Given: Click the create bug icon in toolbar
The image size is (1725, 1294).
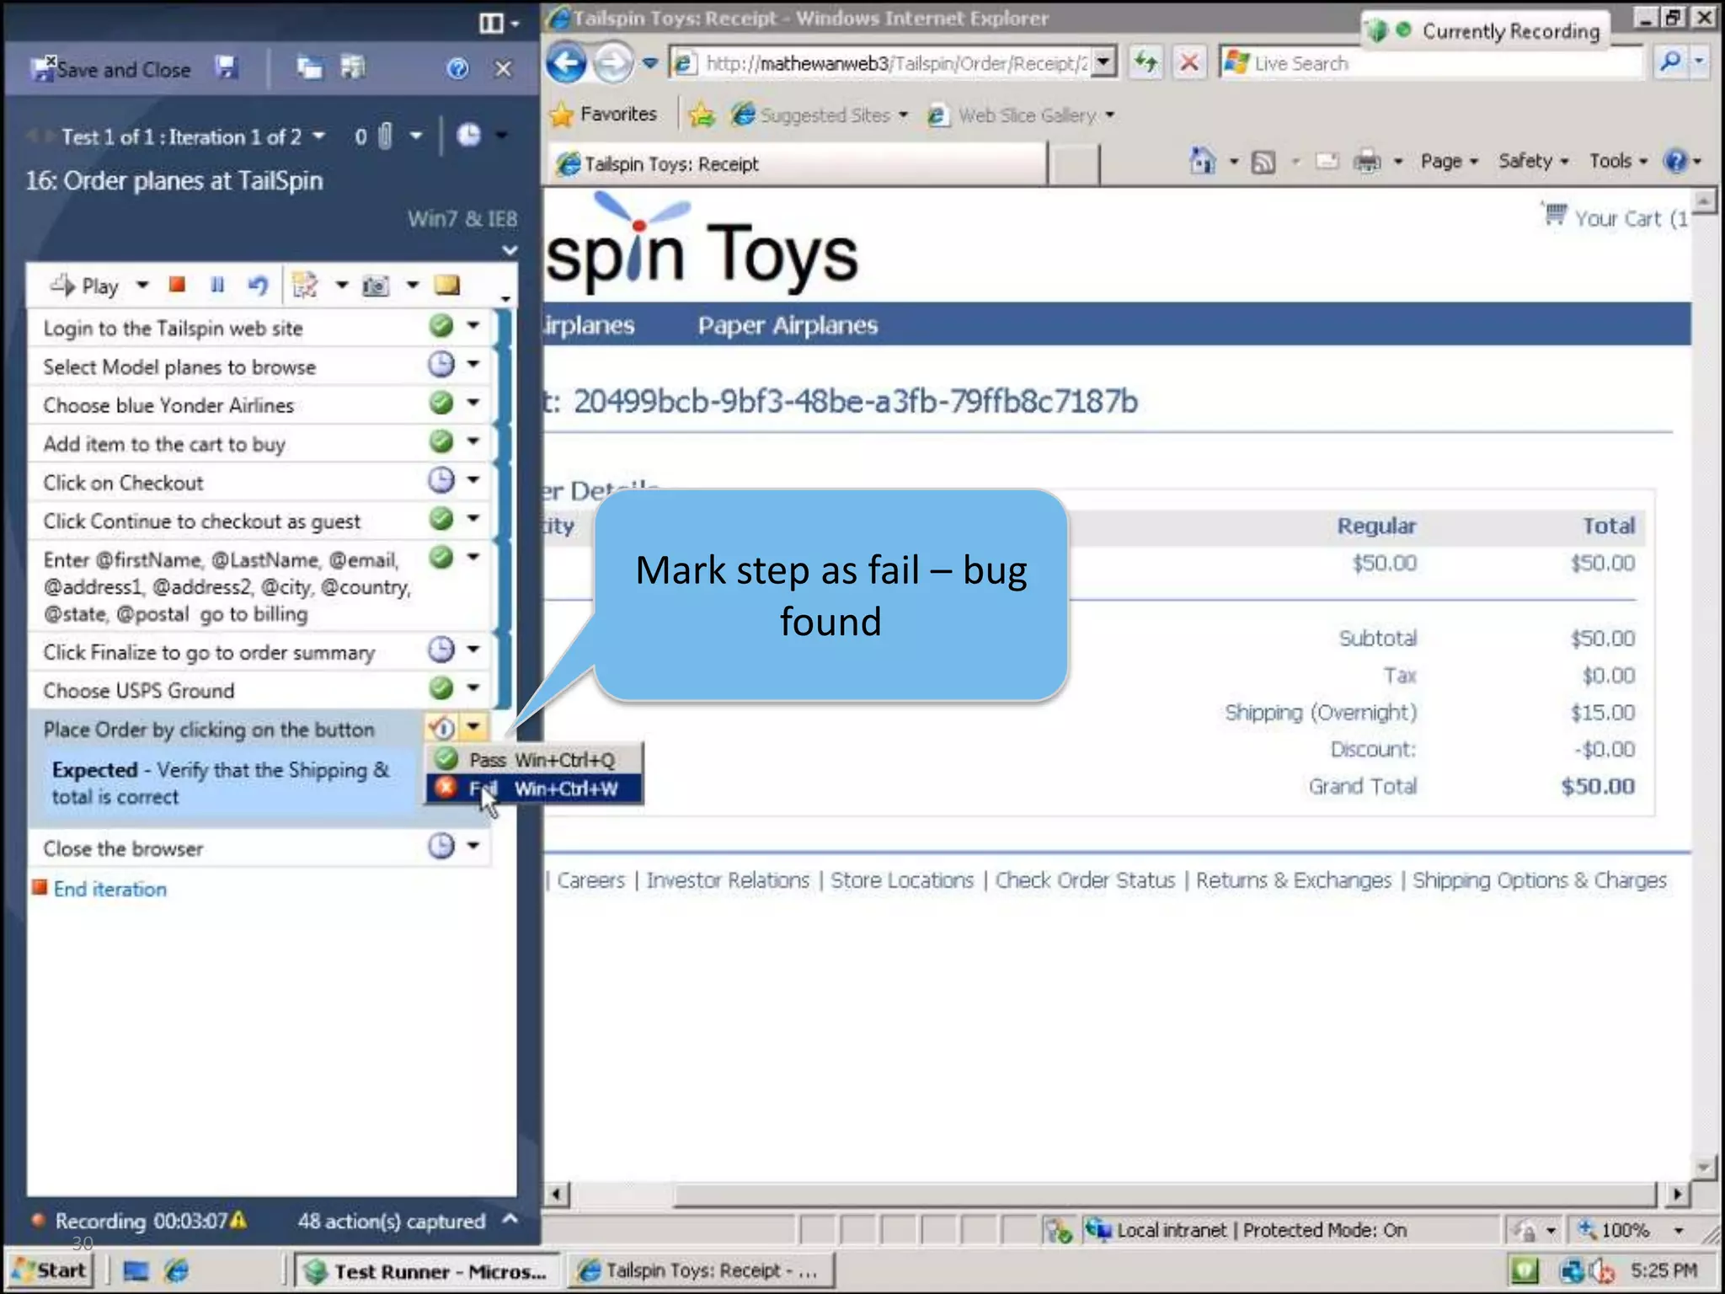Looking at the screenshot, I should click(304, 286).
